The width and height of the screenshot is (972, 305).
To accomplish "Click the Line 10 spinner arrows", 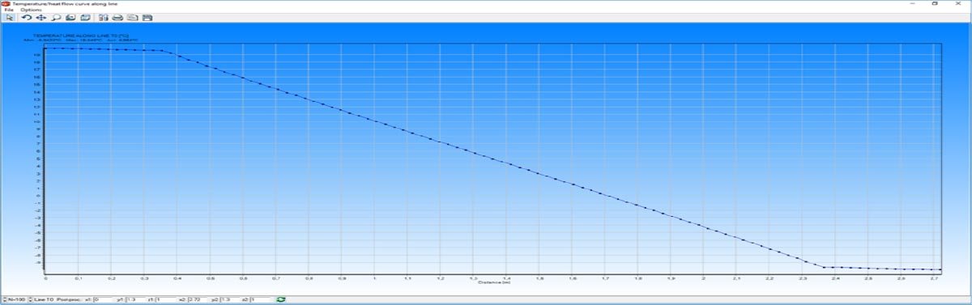I will tap(31, 299).
